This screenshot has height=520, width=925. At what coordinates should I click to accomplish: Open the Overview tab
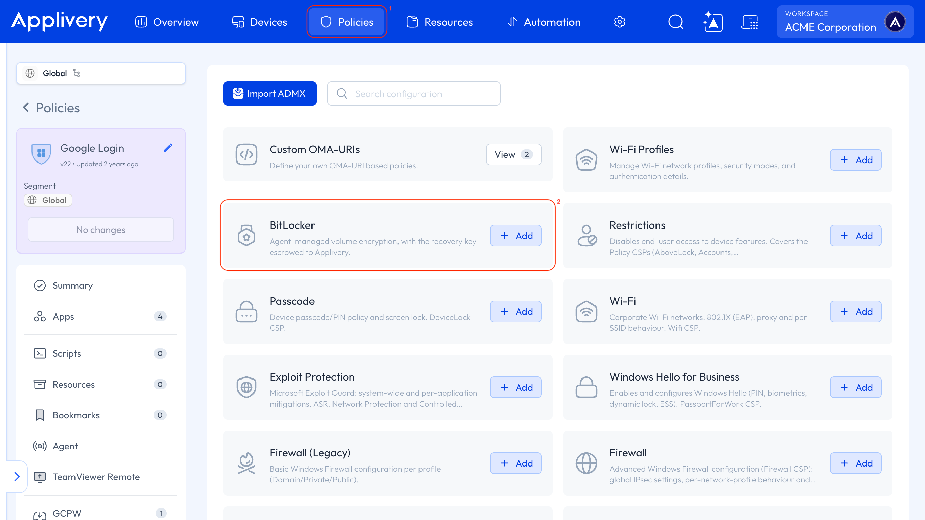[x=167, y=22]
